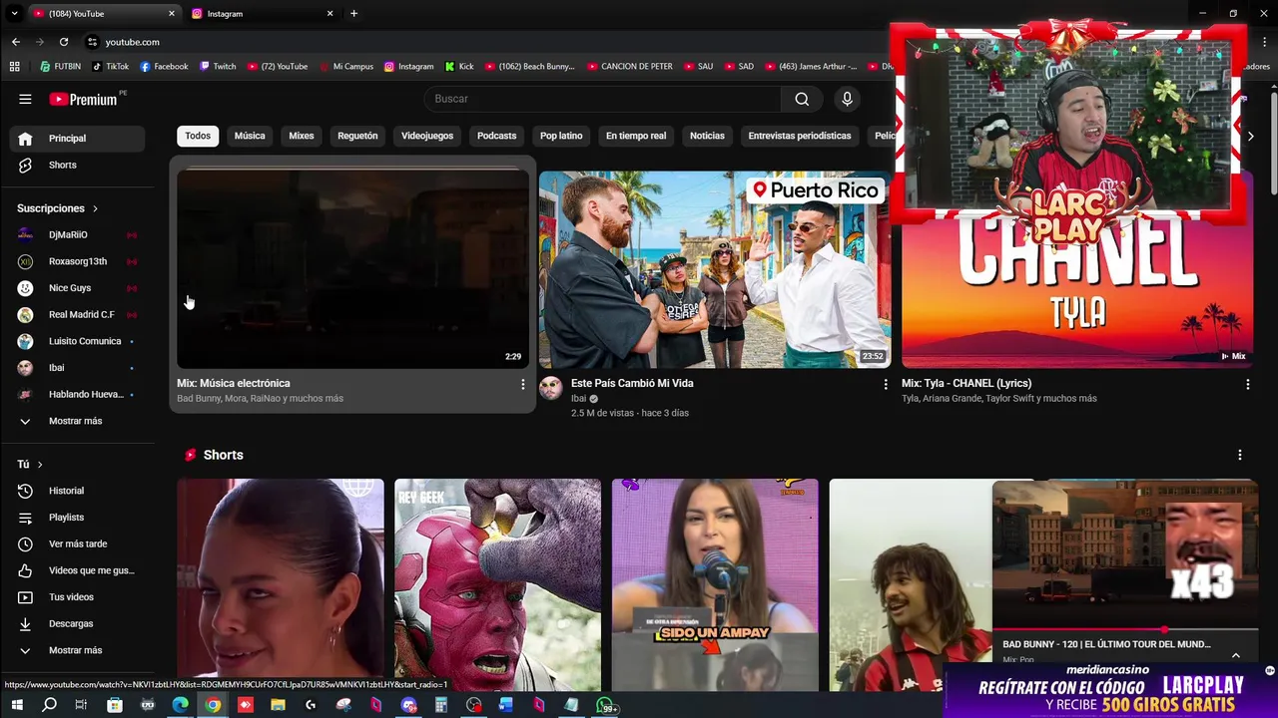Select the Todos filter chip
The width and height of the screenshot is (1278, 718).
click(x=198, y=136)
